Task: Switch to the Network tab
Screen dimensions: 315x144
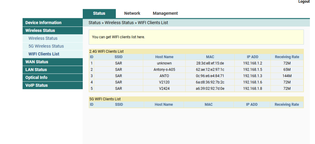Action: click(x=132, y=13)
